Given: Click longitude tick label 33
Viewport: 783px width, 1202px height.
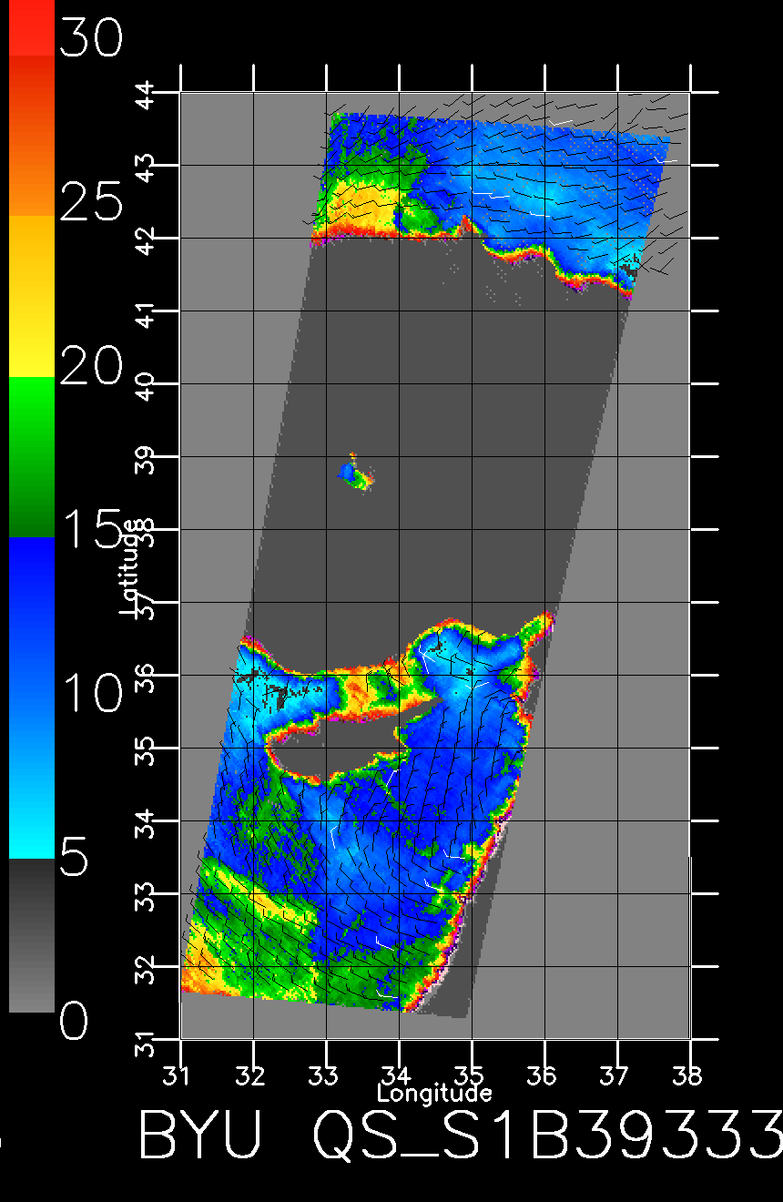Looking at the screenshot, I should (324, 1075).
